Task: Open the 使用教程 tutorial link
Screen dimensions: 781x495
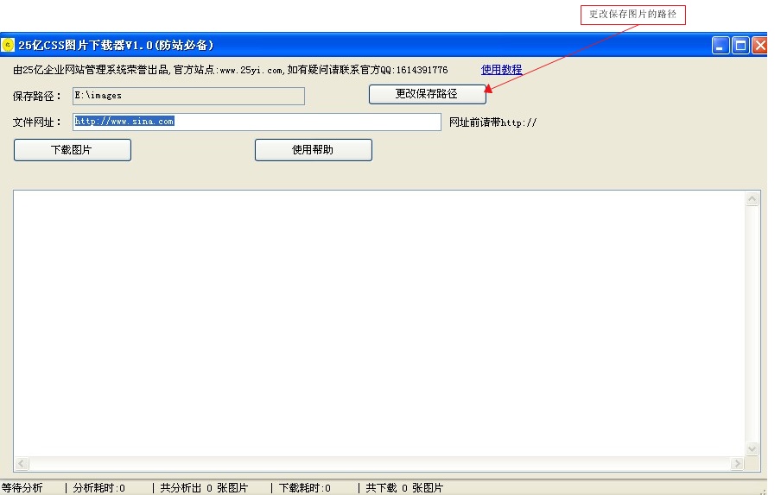Action: point(501,70)
